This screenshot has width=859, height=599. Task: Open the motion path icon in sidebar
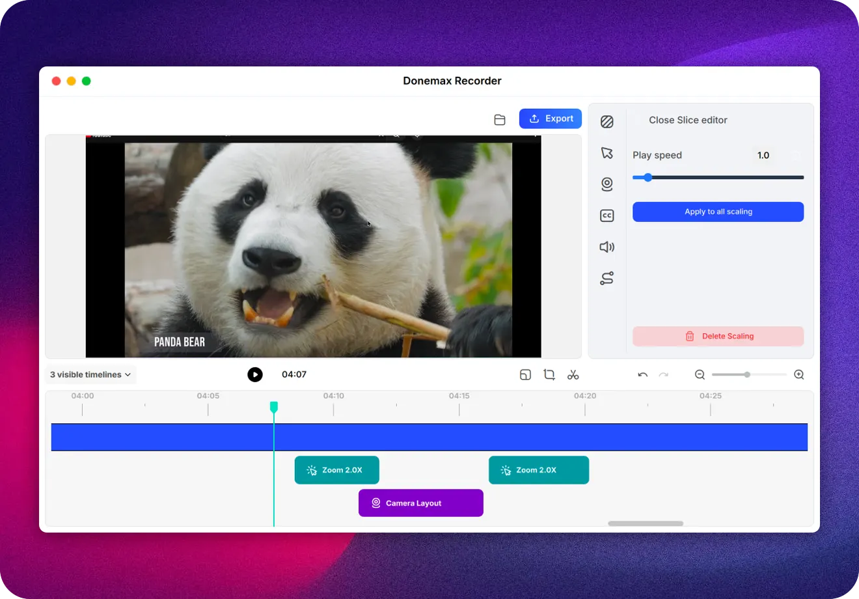pyautogui.click(x=607, y=279)
